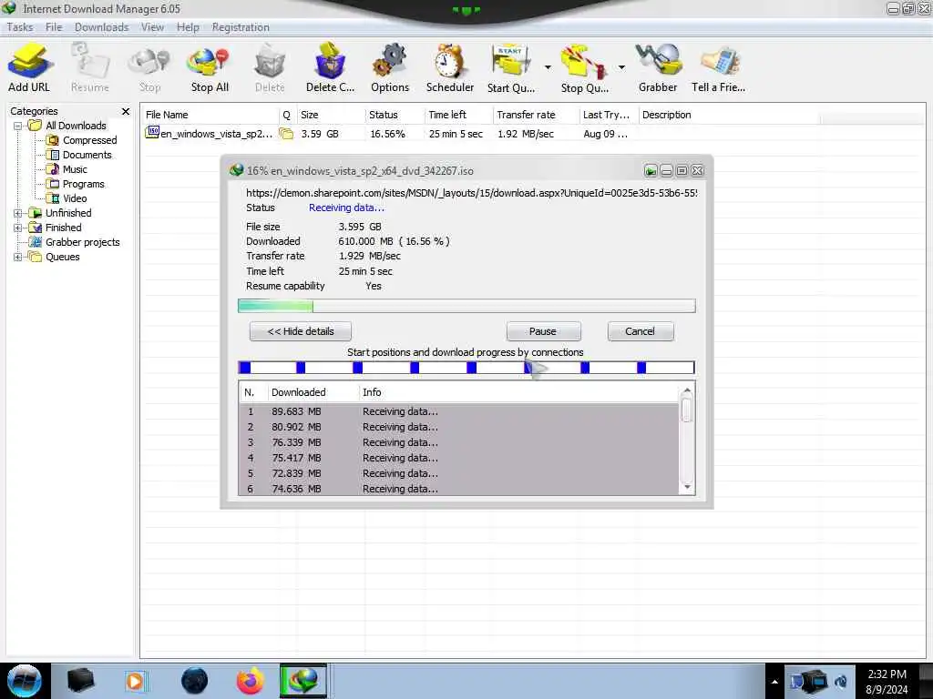This screenshot has width=933, height=699.
Task: Click the connections progress bar
Action: click(466, 368)
